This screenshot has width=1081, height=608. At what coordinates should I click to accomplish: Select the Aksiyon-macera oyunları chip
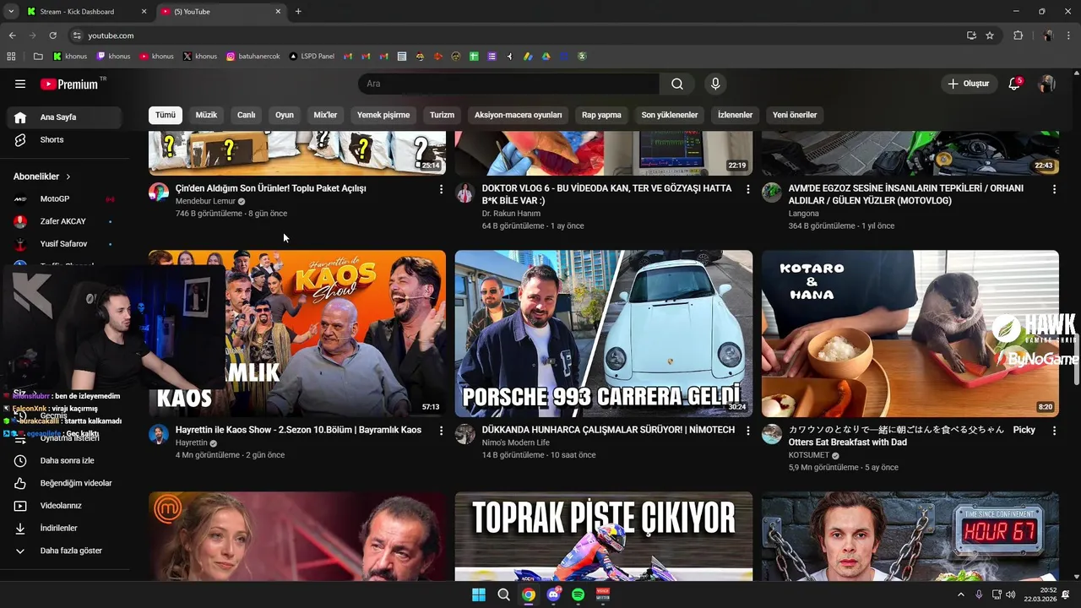pos(518,115)
